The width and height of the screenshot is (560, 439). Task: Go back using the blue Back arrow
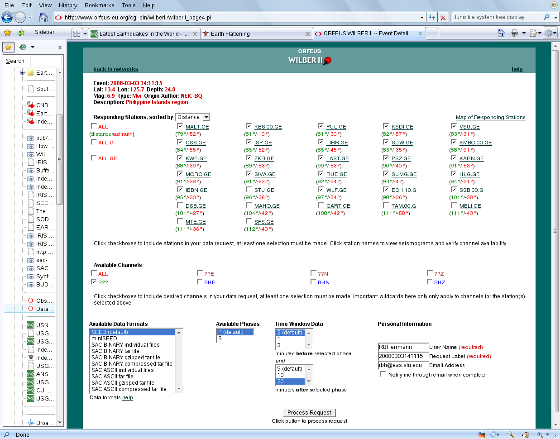[7, 18]
